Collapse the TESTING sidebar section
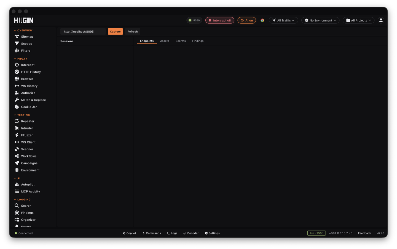The width and height of the screenshot is (397, 249). point(22,115)
